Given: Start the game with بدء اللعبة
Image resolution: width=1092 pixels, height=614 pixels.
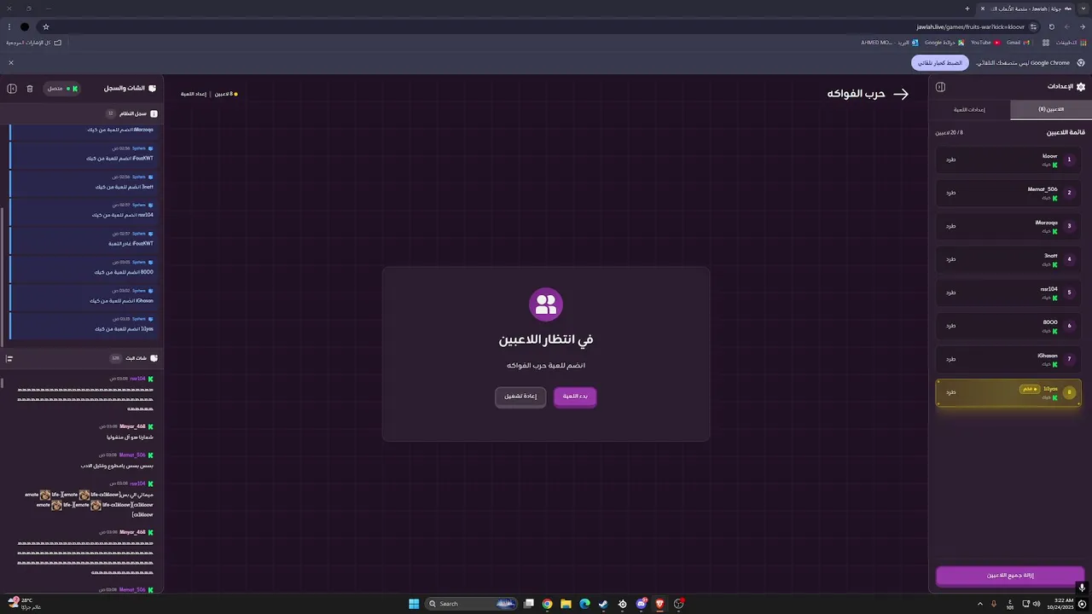Looking at the screenshot, I should point(575,397).
